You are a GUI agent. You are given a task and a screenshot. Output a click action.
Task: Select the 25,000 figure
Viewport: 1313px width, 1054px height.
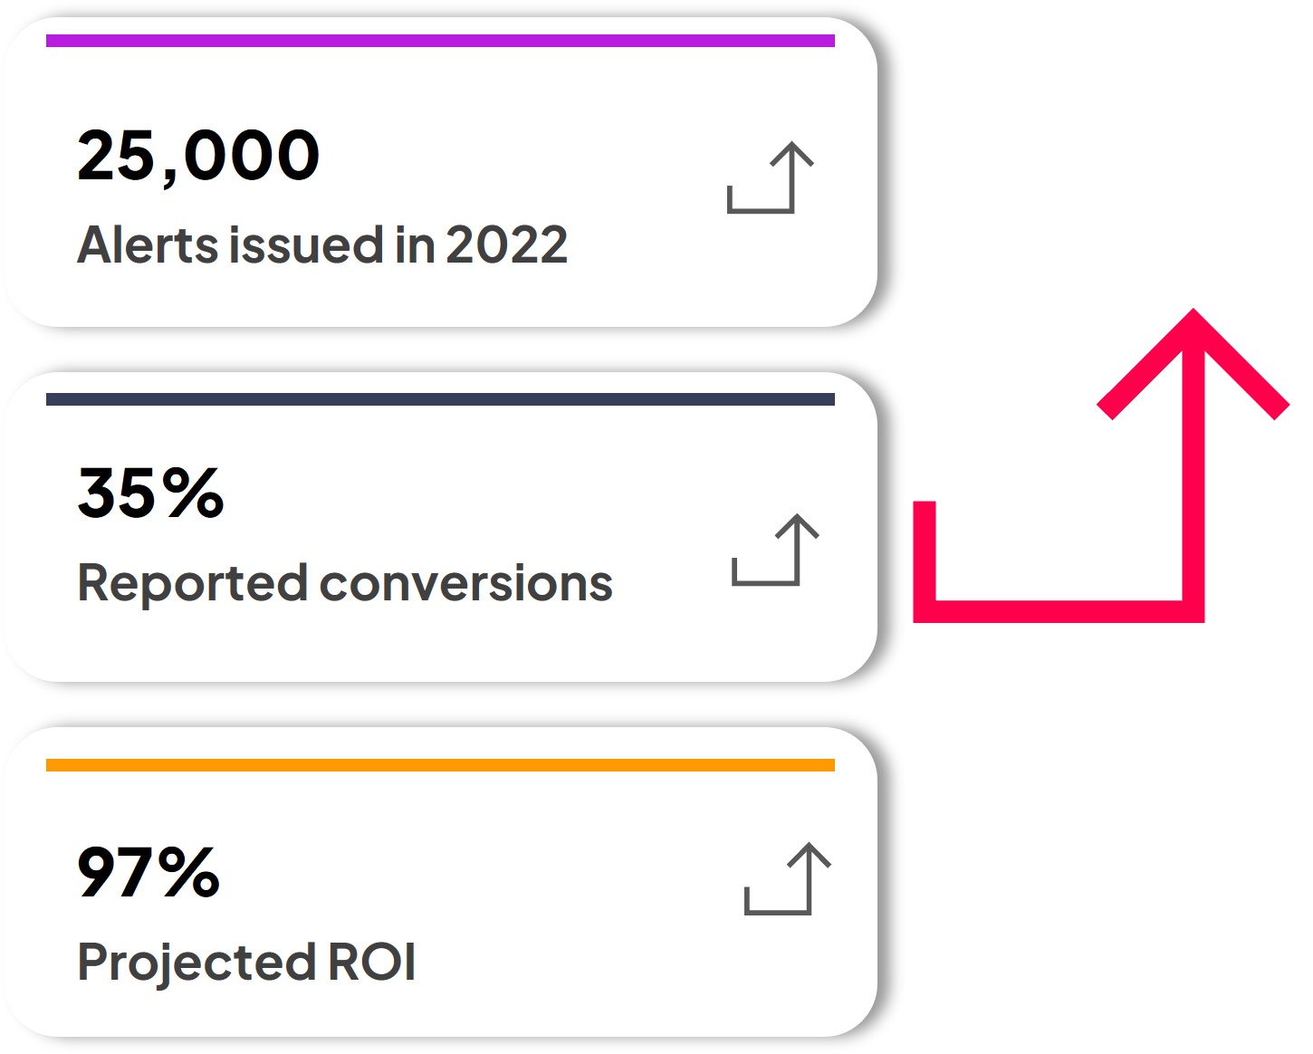point(198,155)
